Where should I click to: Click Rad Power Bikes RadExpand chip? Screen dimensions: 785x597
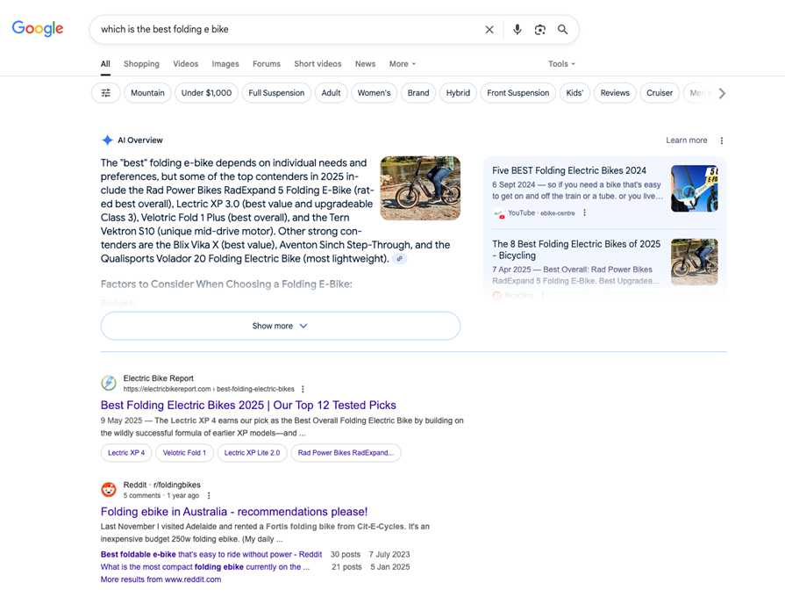click(346, 453)
